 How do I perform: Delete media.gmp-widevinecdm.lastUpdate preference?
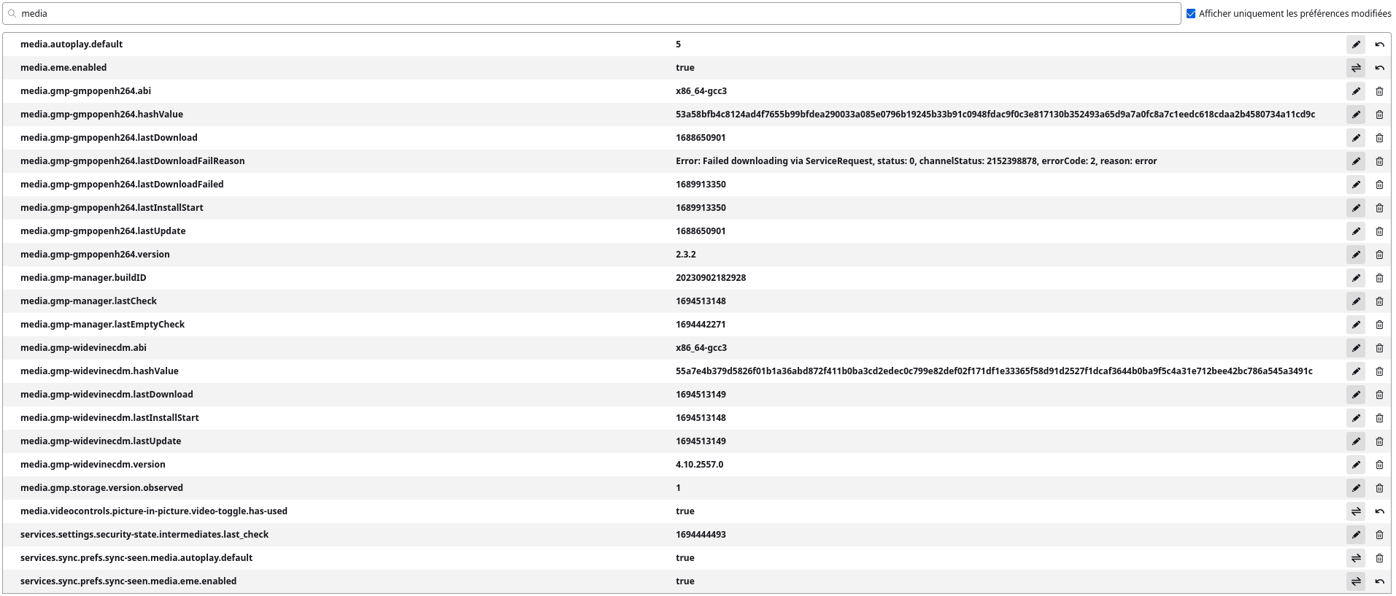point(1379,441)
